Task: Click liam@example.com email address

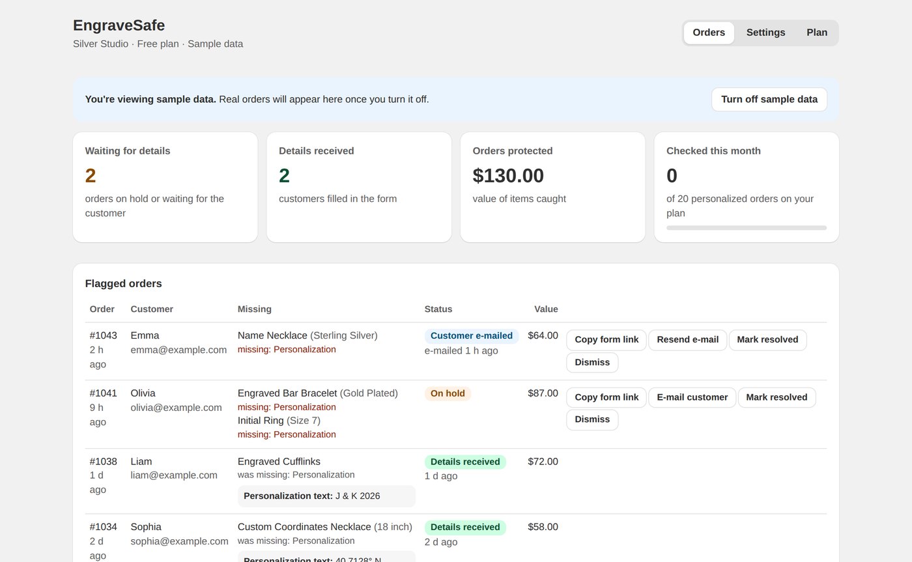Action: [x=174, y=475]
